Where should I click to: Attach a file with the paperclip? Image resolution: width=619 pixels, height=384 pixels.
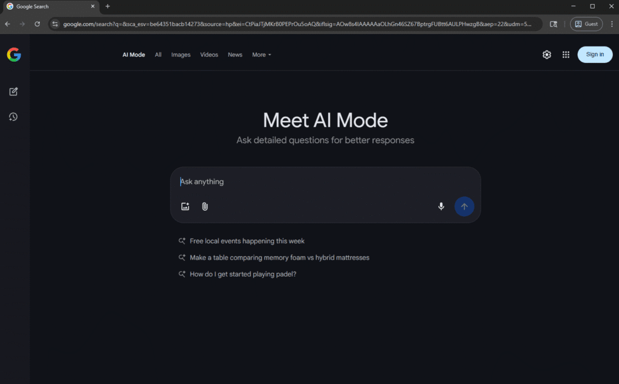[204, 206]
